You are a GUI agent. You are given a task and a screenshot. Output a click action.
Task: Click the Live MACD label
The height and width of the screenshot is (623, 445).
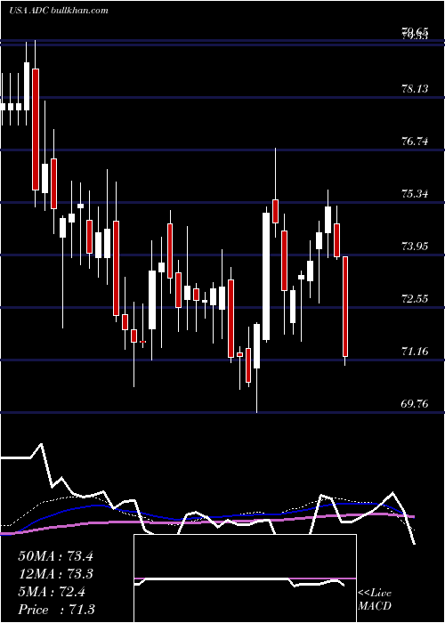[x=375, y=599]
